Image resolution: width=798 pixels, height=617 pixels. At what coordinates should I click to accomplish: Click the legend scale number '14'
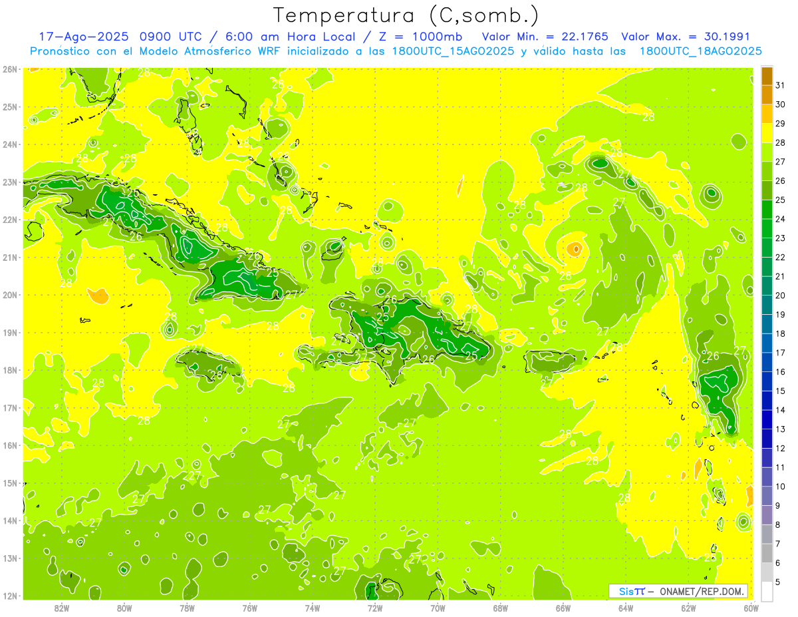pos(781,410)
